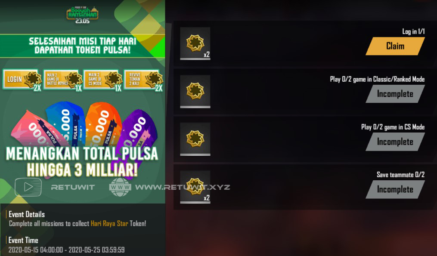
Task: Select Main 2 Game di CS Mode badge
Action: (x=102, y=80)
